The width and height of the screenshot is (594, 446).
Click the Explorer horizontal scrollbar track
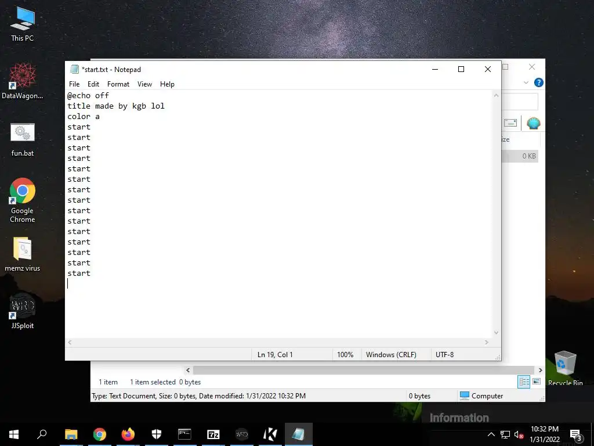tap(364, 370)
